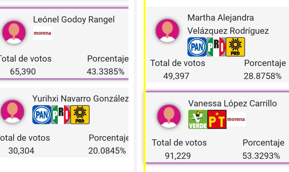Click Martha Alejandra Velázquez's avatar icon

(x=167, y=31)
